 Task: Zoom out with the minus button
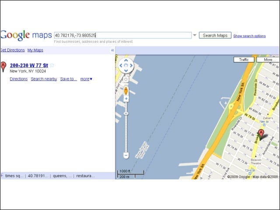[x=126, y=155]
